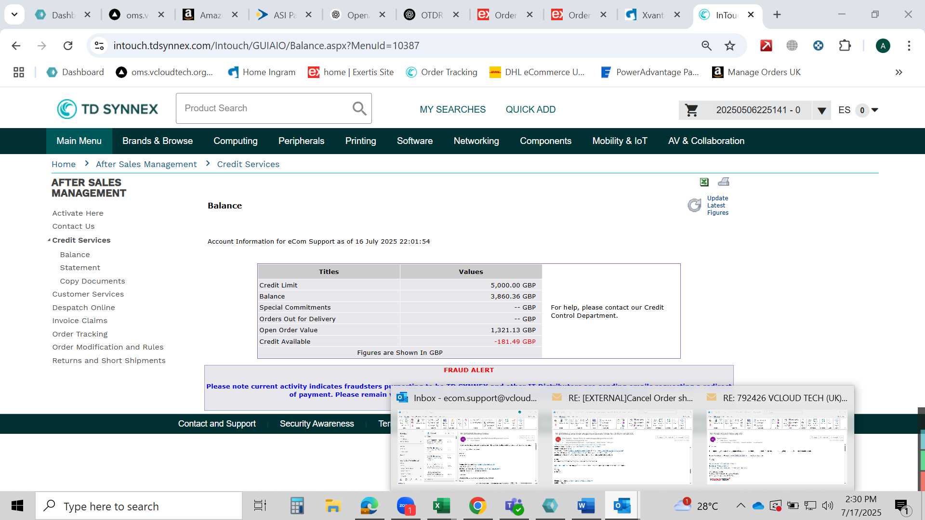This screenshot has width=925, height=520.
Task: Click the site information icon in address bar
Action: pyautogui.click(x=99, y=46)
